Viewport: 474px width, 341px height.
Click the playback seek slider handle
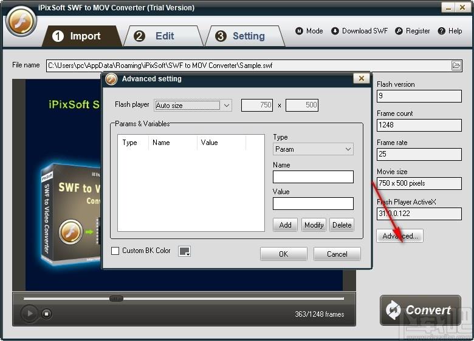[116, 299]
